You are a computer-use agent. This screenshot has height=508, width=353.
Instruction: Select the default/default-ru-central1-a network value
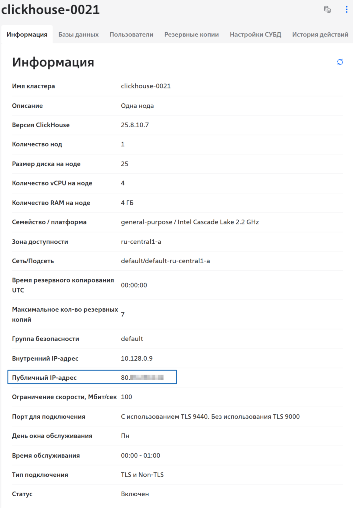[x=165, y=261]
